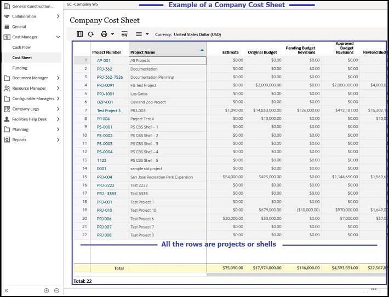Click the find on page icon

pos(124,34)
